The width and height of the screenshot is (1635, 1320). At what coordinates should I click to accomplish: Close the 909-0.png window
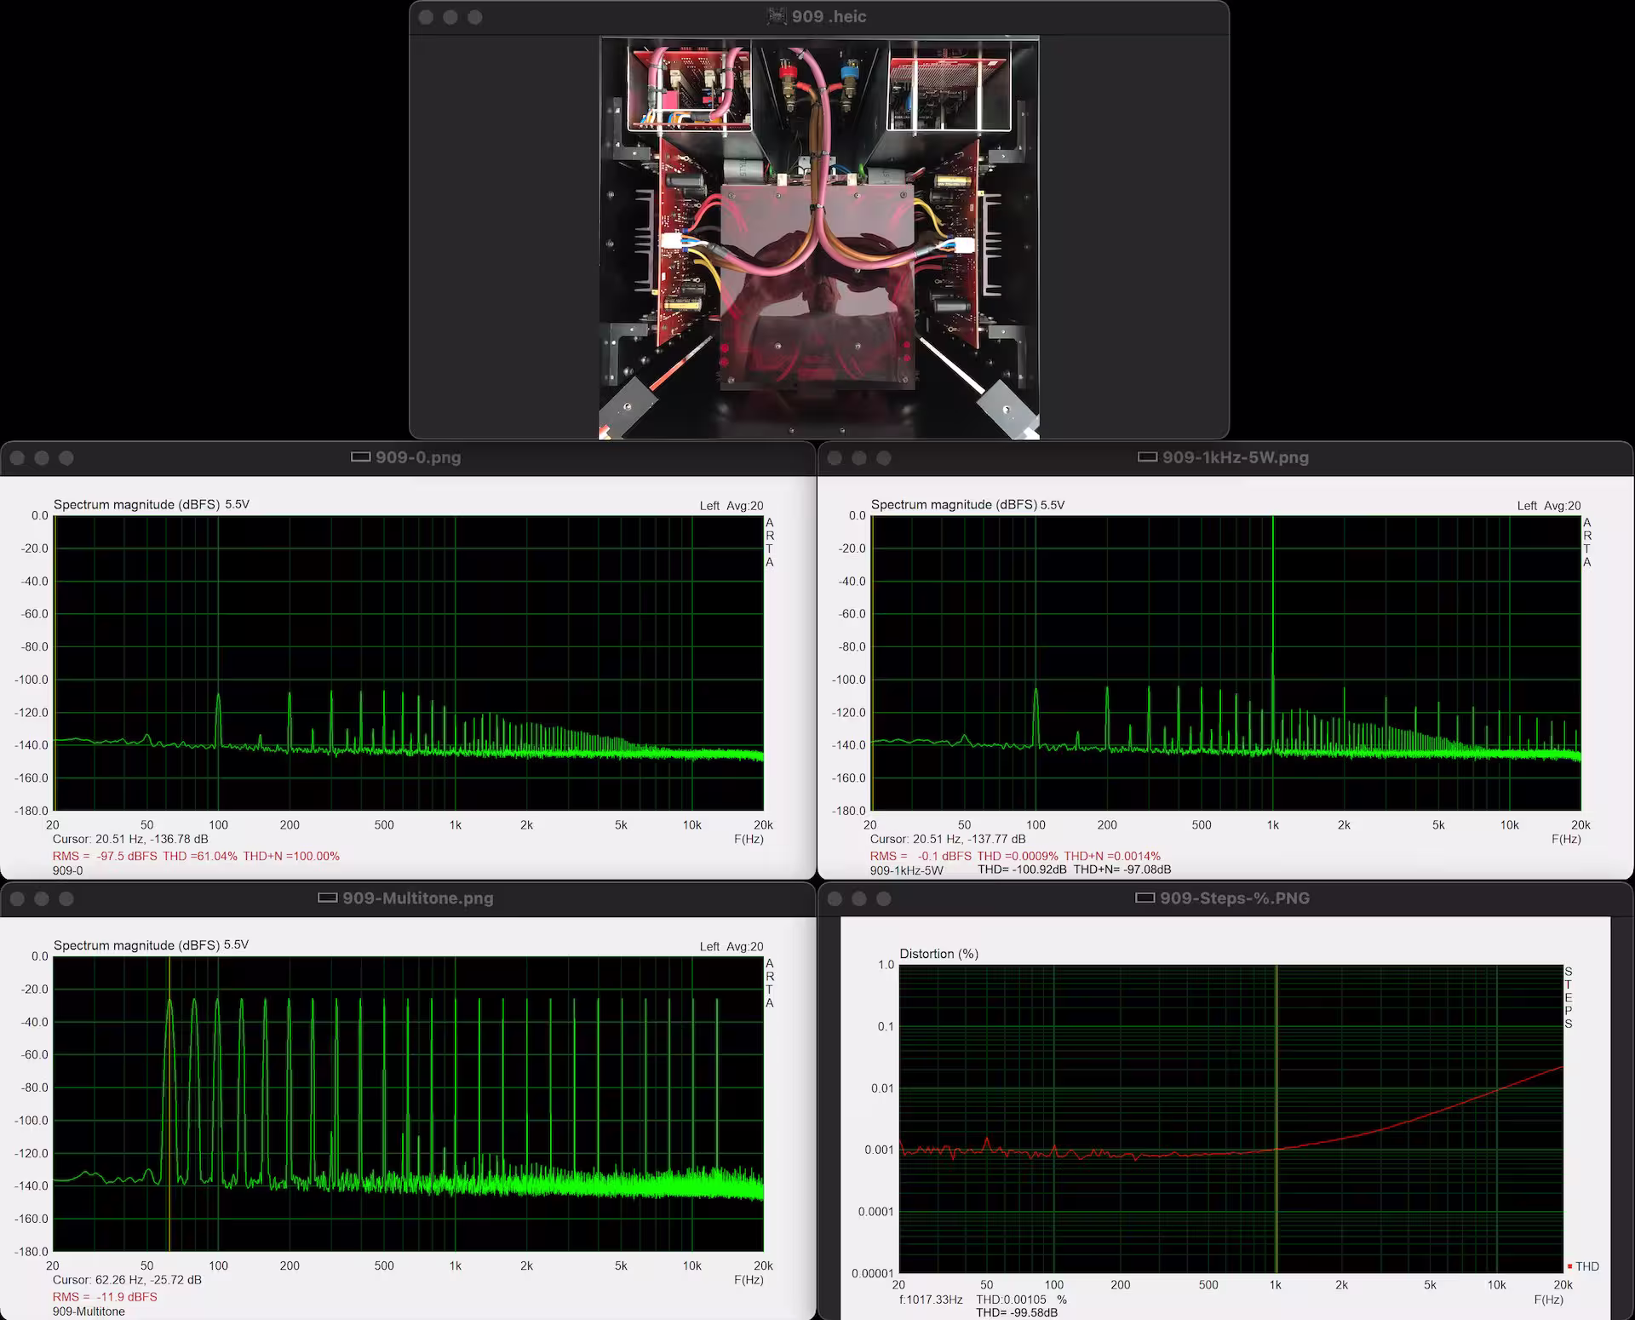click(x=17, y=458)
